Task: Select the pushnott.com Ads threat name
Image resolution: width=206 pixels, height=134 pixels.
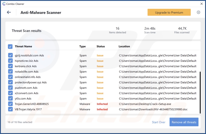Action: click(x=26, y=88)
